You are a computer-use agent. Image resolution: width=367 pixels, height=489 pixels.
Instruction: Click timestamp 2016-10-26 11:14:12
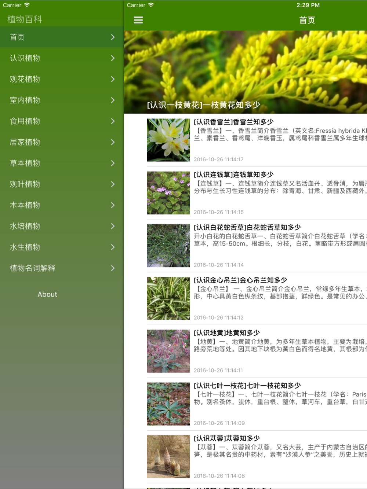pyautogui.click(x=219, y=318)
